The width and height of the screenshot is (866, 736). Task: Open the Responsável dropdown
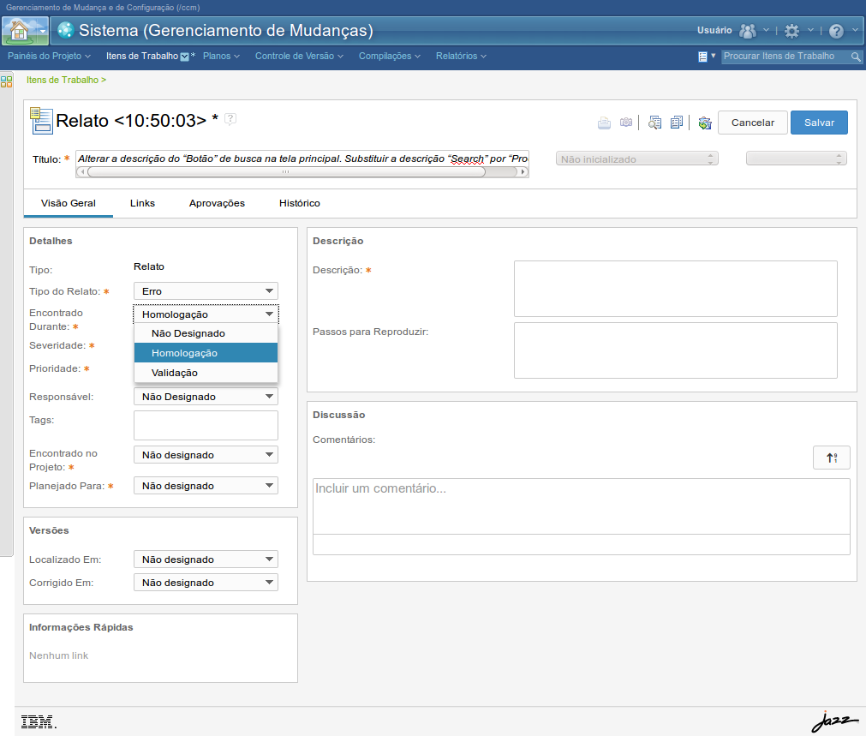[206, 397]
